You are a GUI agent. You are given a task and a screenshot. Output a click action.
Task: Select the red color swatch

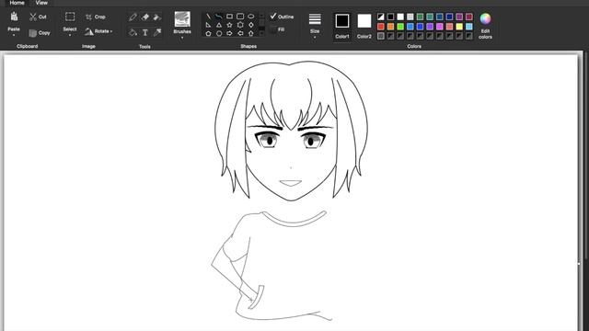(381, 27)
